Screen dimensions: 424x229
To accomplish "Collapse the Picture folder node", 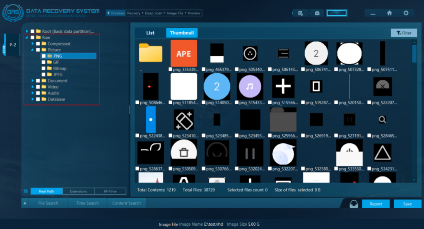I will coord(33,50).
